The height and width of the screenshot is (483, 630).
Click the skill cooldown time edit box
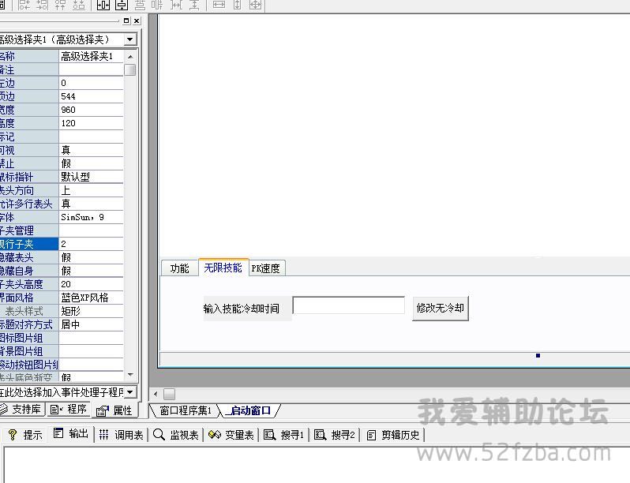349,305
